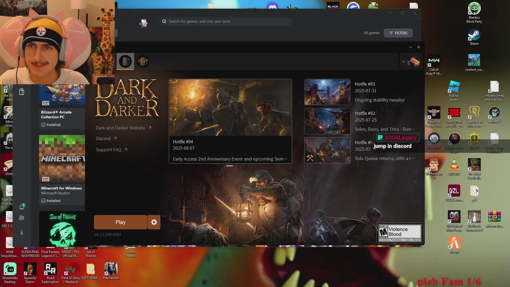Open the p-2 folder on desktop
Image resolution: width=510 pixels, height=287 pixels.
(x=474, y=193)
